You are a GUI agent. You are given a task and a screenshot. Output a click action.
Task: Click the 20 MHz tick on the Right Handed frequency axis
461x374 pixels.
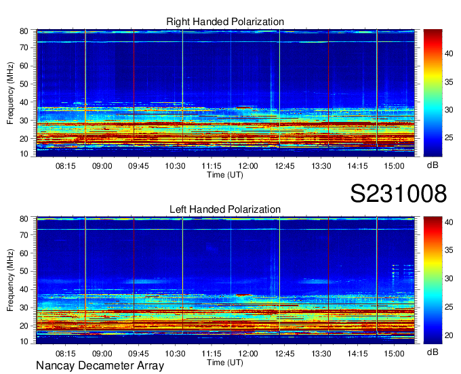pyautogui.click(x=24, y=139)
